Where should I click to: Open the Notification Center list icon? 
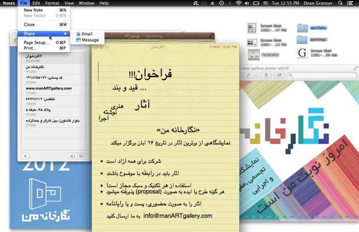350,3
